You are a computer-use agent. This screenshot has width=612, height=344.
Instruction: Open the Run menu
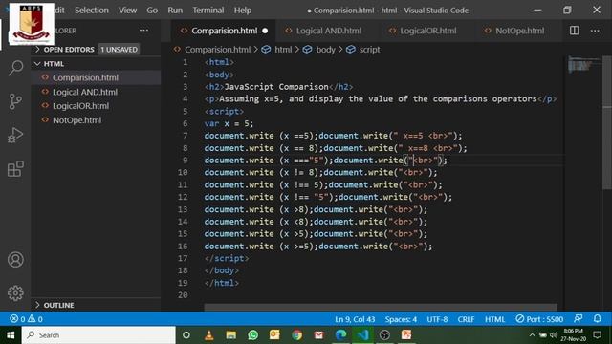pyautogui.click(x=175, y=11)
